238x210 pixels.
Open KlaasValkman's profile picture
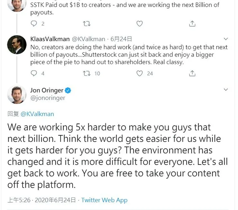click(x=17, y=45)
